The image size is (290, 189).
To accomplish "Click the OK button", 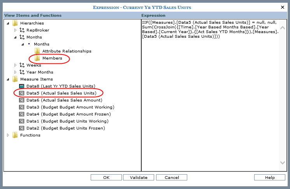I will point(106,177).
